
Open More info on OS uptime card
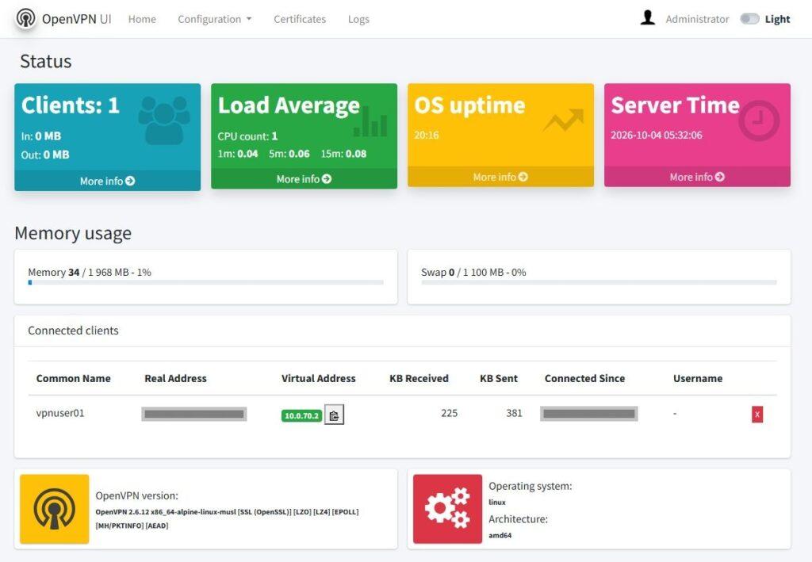coord(500,177)
